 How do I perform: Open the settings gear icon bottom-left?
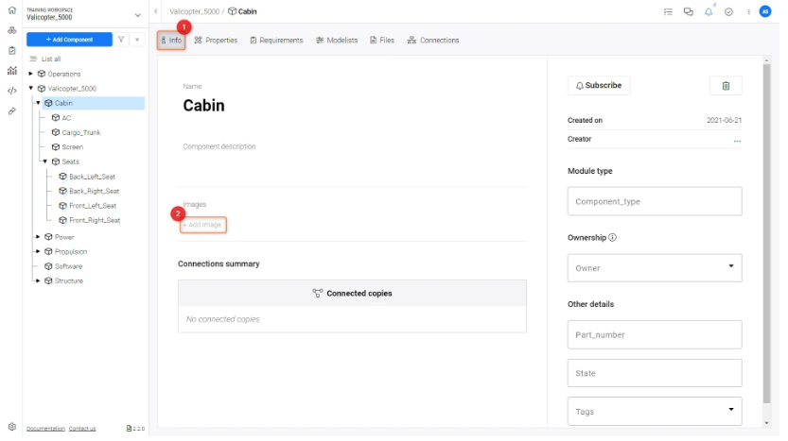(11, 427)
